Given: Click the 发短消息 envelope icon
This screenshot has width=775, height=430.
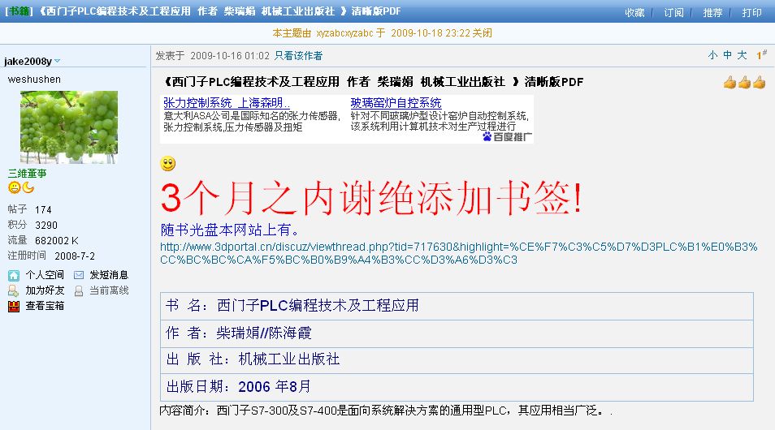Looking at the screenshot, I should [x=79, y=275].
